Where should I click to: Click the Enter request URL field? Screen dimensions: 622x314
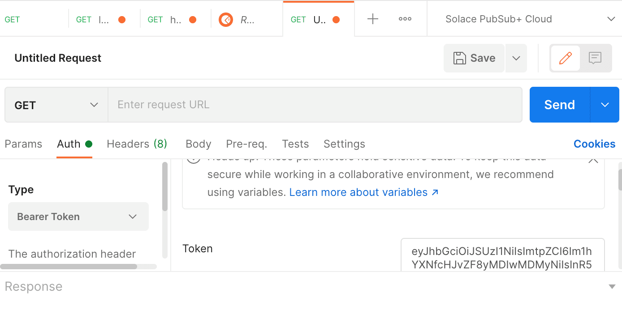(x=315, y=105)
